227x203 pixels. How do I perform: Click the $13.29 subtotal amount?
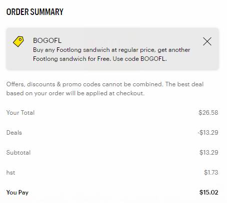click(x=209, y=153)
